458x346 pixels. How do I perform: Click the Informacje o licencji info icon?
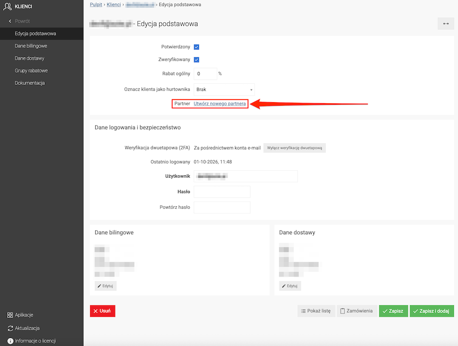point(10,341)
